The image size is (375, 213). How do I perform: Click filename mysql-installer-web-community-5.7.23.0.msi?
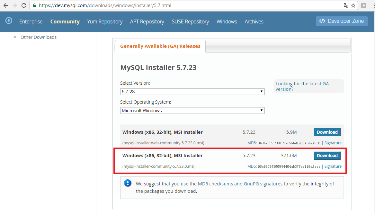[x=163, y=143]
